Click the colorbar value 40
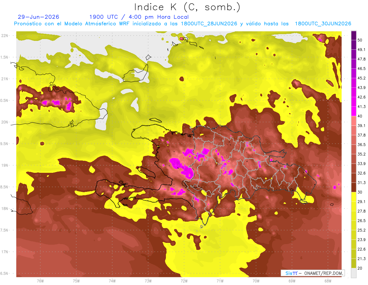This screenshot has height=285, width=368. click(x=360, y=116)
